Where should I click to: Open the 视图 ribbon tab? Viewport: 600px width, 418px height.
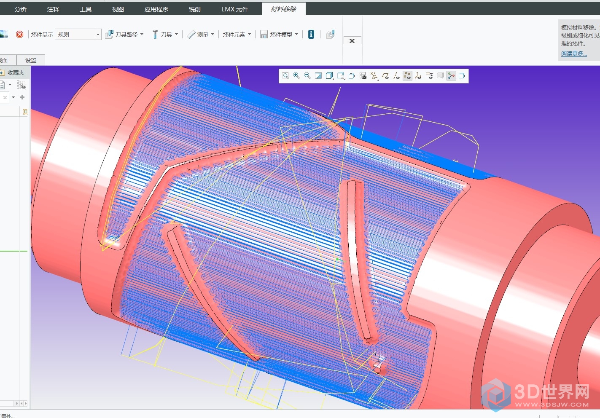point(118,9)
